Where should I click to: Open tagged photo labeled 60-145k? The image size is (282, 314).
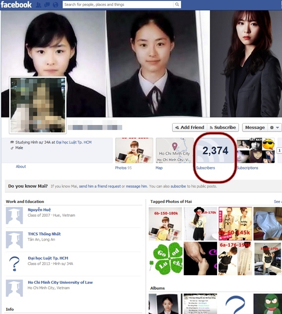tap(235, 224)
